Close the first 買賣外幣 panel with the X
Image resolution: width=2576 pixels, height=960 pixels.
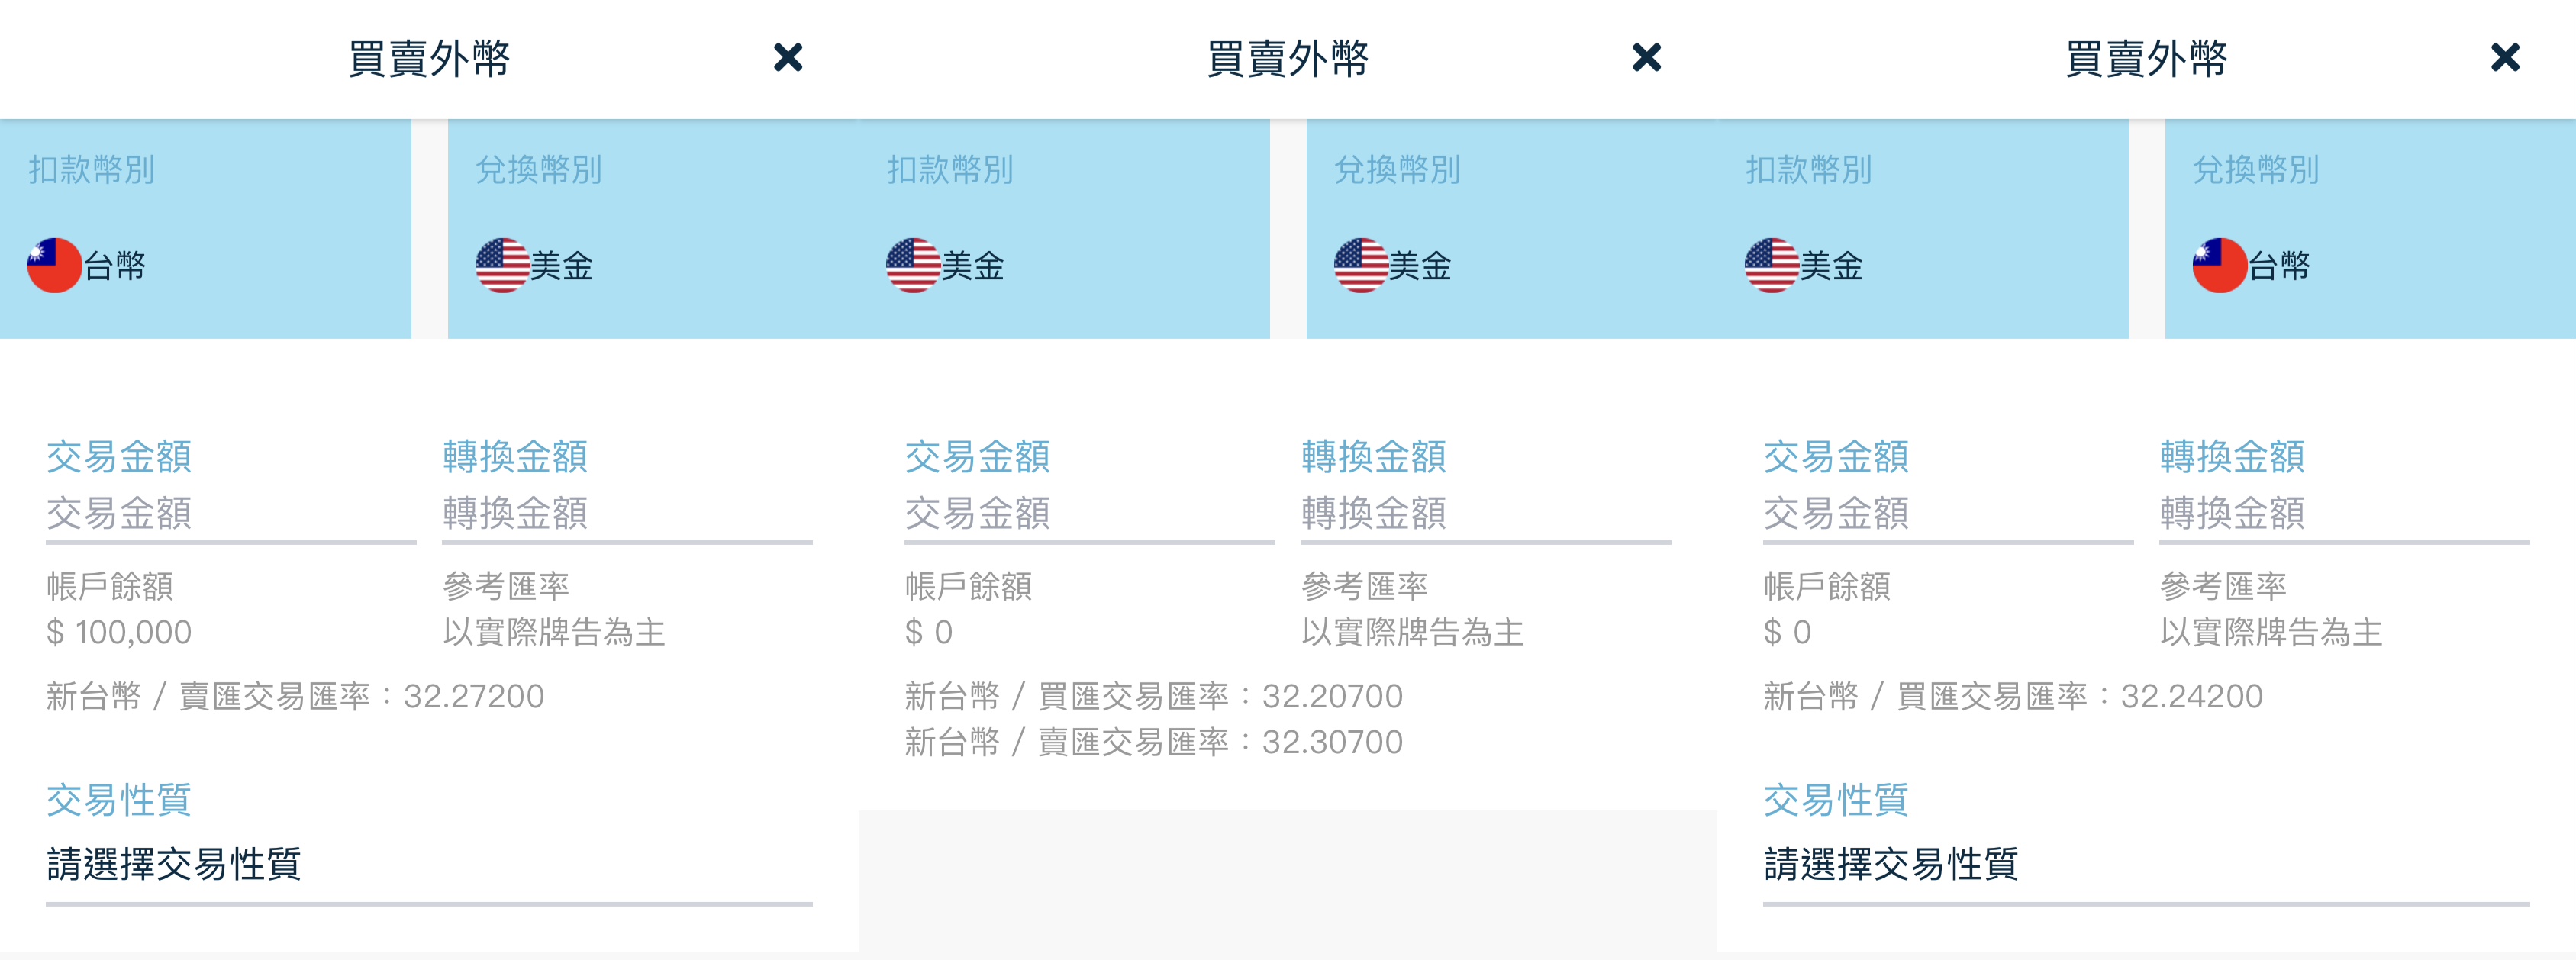pos(788,57)
